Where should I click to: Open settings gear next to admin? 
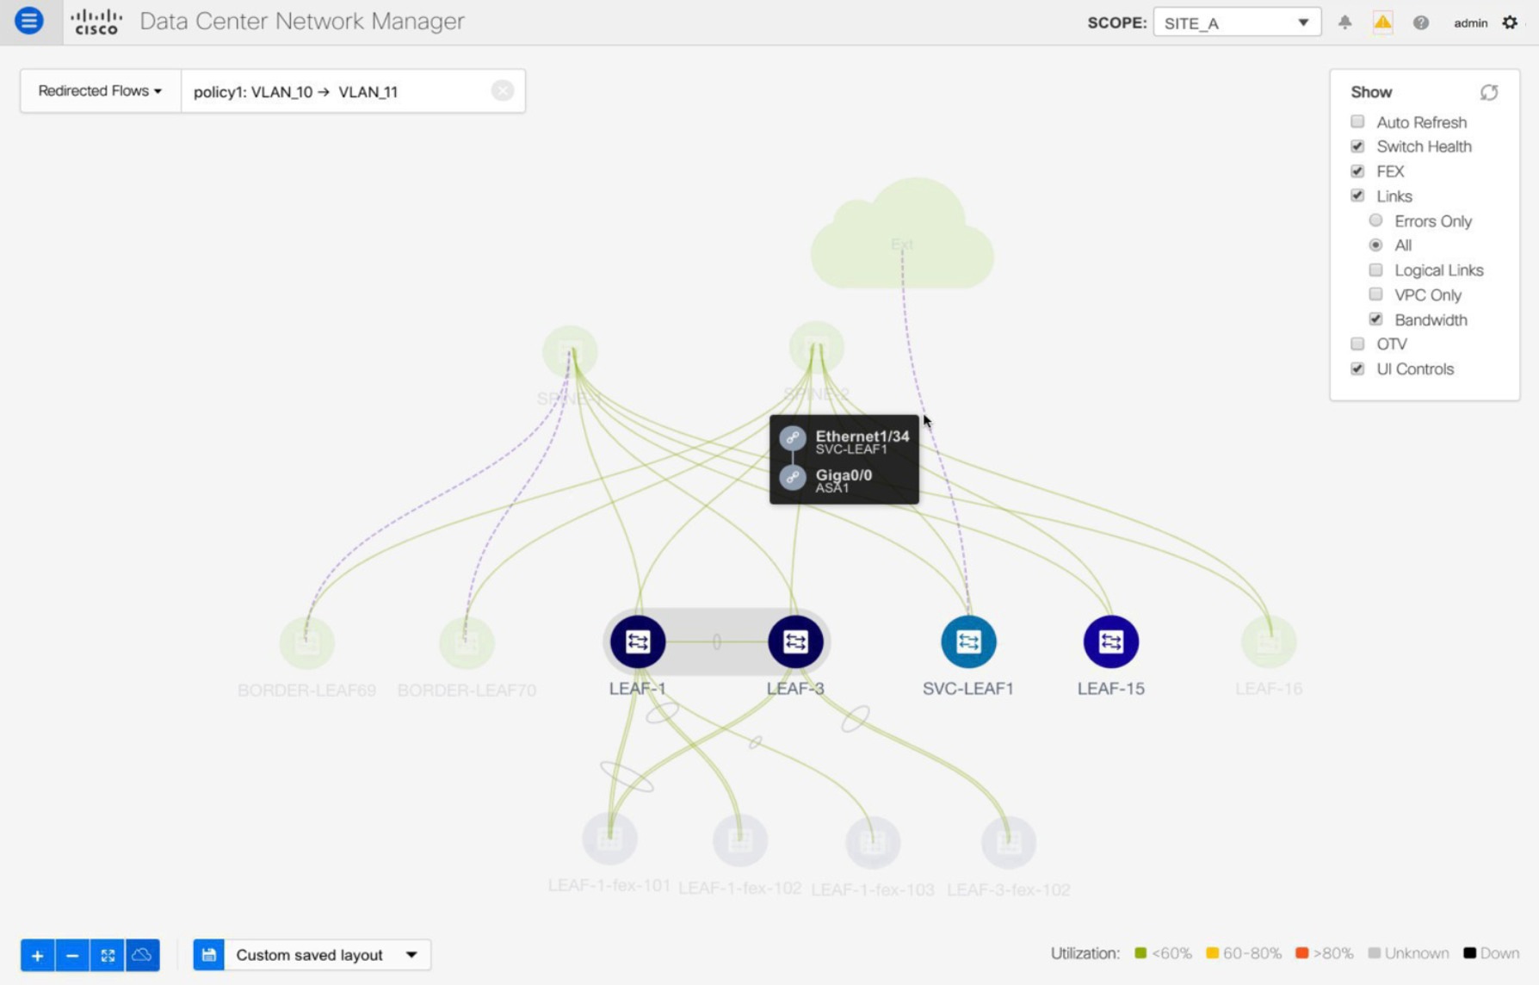click(1510, 22)
